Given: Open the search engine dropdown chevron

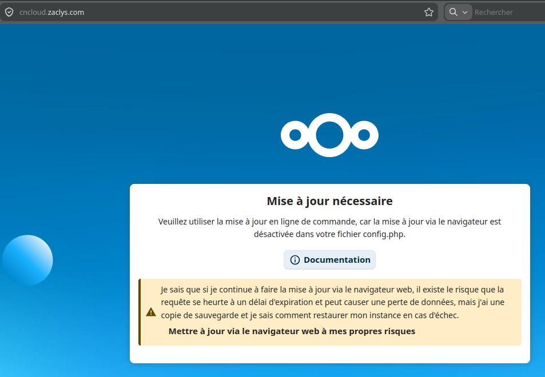Looking at the screenshot, I should click(465, 13).
